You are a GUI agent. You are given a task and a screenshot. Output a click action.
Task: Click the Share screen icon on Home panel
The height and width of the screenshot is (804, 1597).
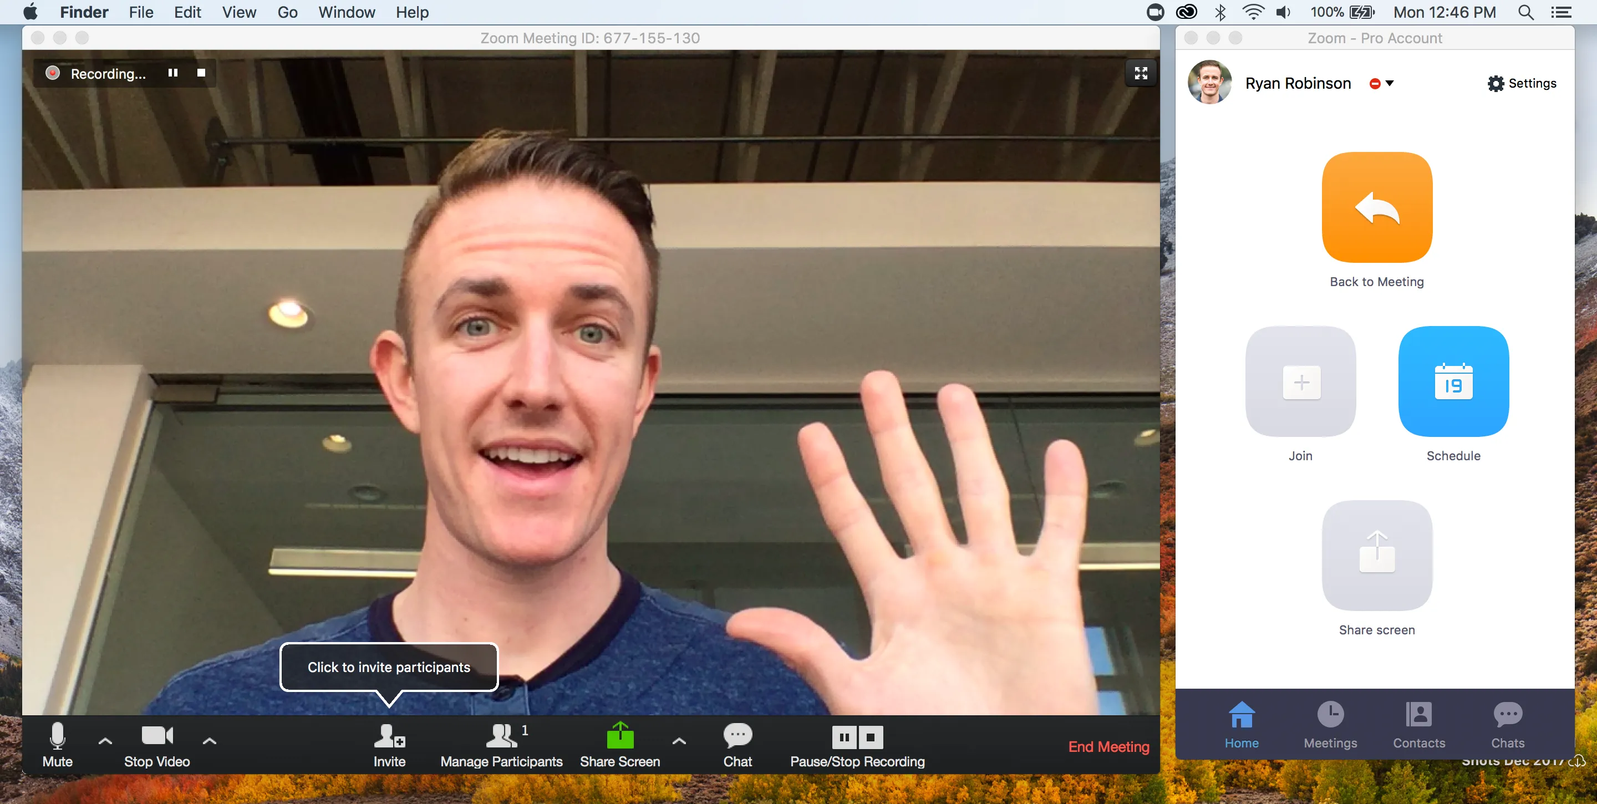point(1377,556)
